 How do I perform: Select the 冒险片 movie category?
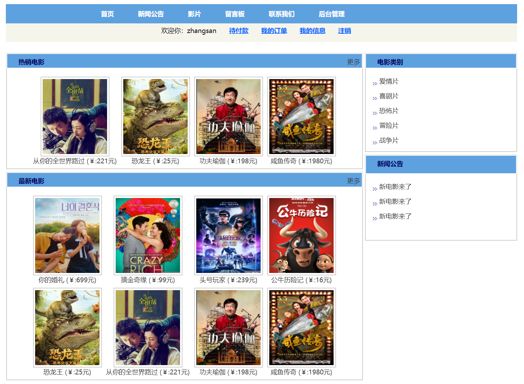pyautogui.click(x=389, y=126)
